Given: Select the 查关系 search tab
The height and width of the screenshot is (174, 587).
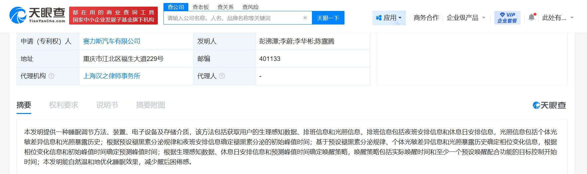Looking at the screenshot, I should tap(226, 7).
